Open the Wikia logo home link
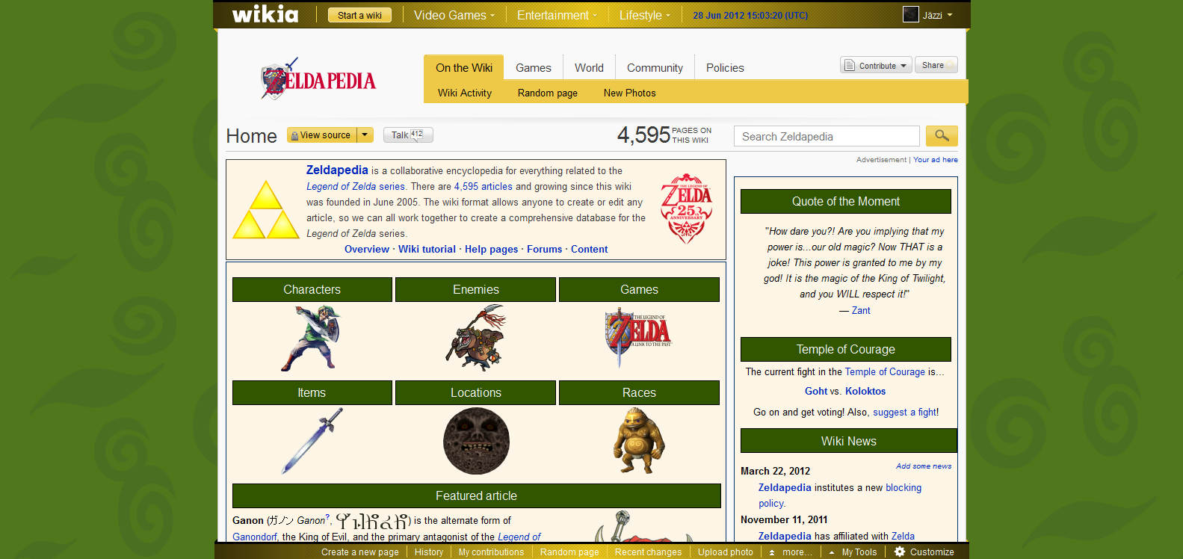Image resolution: width=1183 pixels, height=559 pixels. coord(265,15)
